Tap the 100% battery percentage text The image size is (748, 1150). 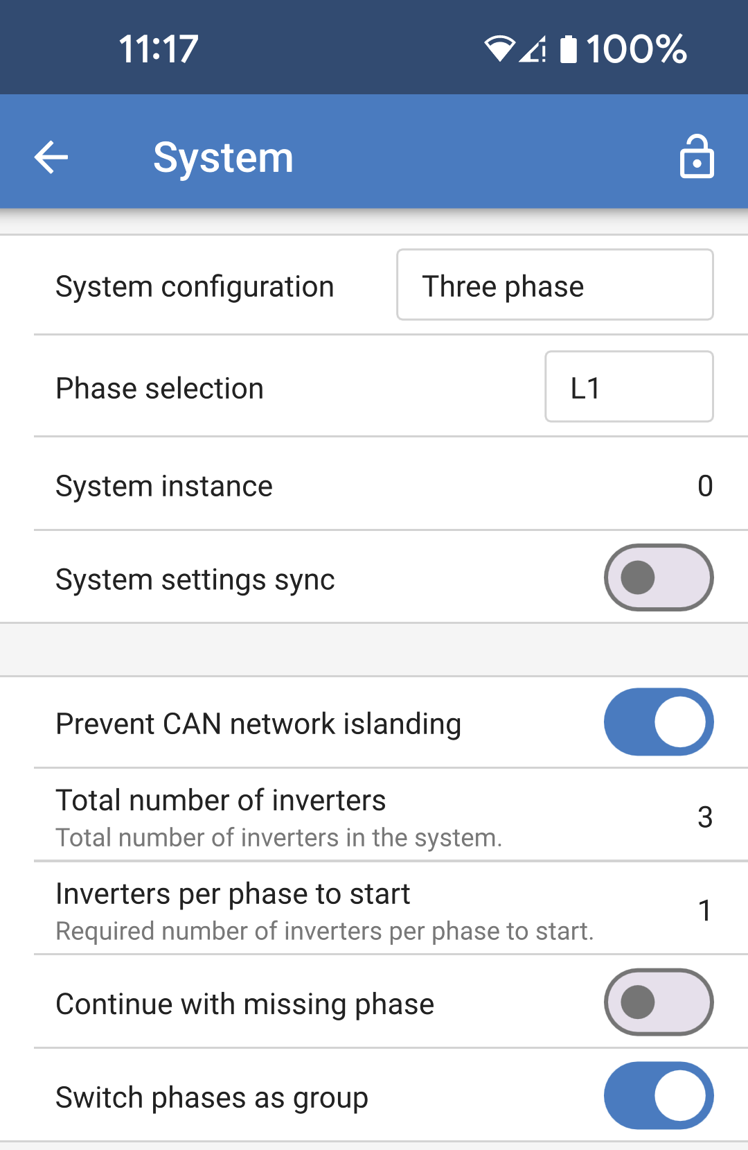point(636,49)
